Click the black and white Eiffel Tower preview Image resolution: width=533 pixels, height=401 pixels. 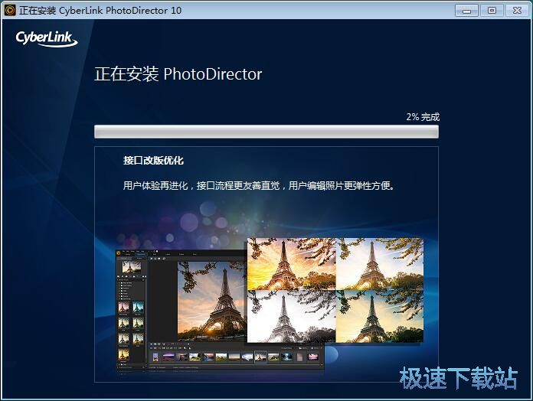292,317
